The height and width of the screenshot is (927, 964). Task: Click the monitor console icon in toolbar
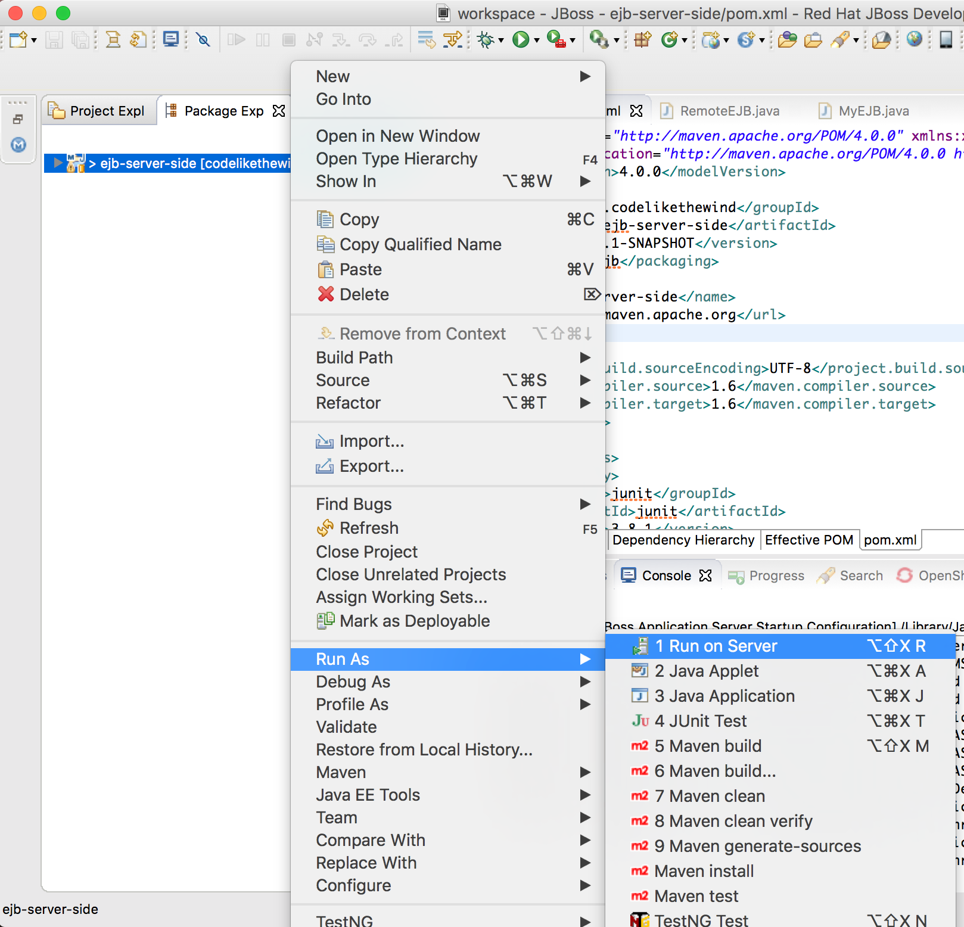[x=171, y=39]
